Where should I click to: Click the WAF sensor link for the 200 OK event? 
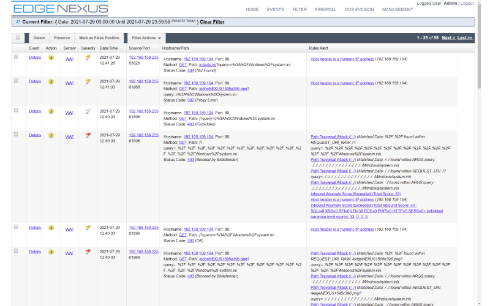pyautogui.click(x=69, y=229)
